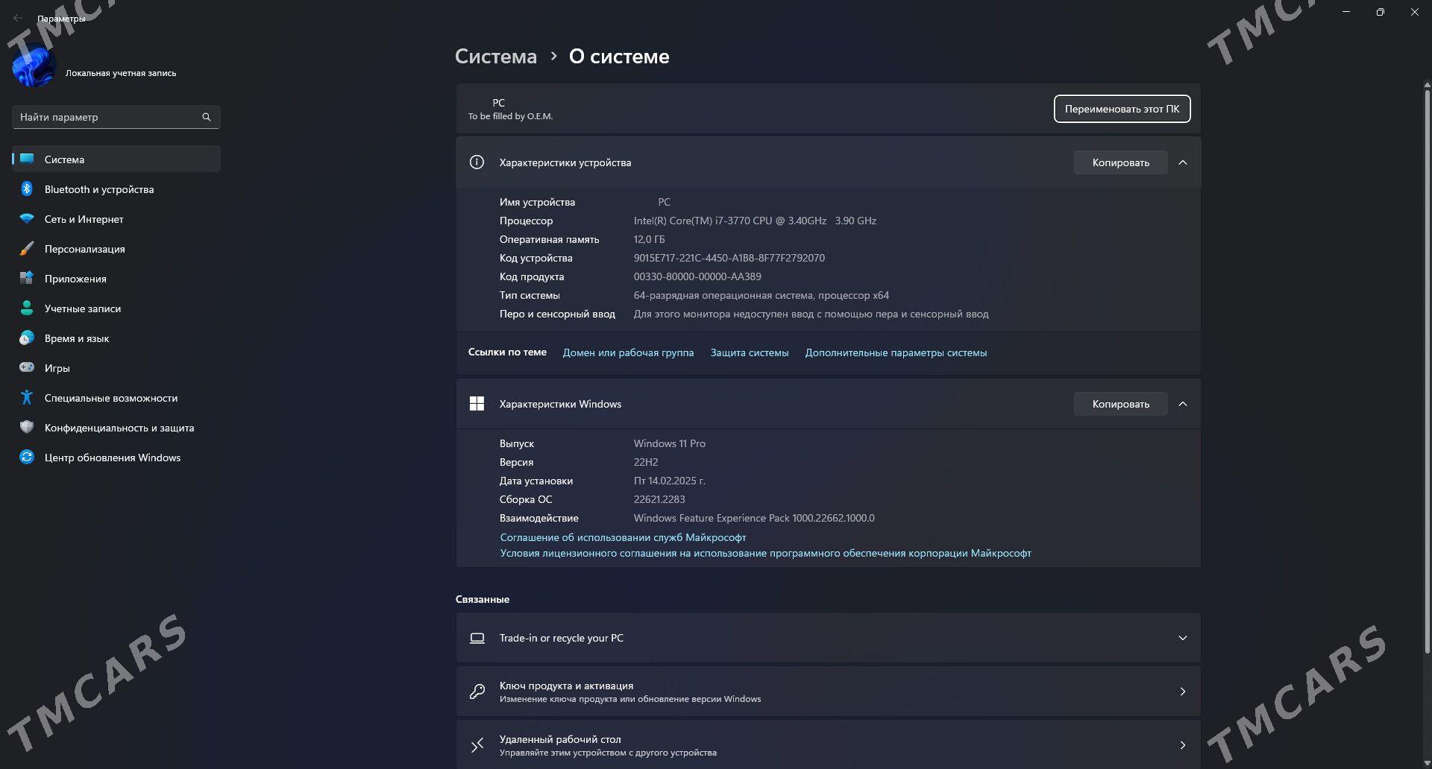
Task: Collapse Характеристики Windows section chevron
Action: [1183, 404]
